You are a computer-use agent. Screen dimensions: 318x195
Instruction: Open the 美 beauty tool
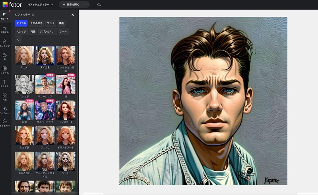click(x=5, y=57)
